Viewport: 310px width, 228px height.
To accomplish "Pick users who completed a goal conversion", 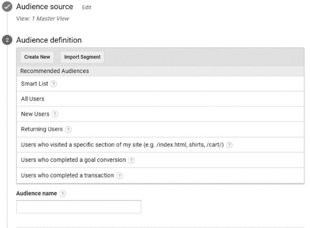I will tap(161, 160).
